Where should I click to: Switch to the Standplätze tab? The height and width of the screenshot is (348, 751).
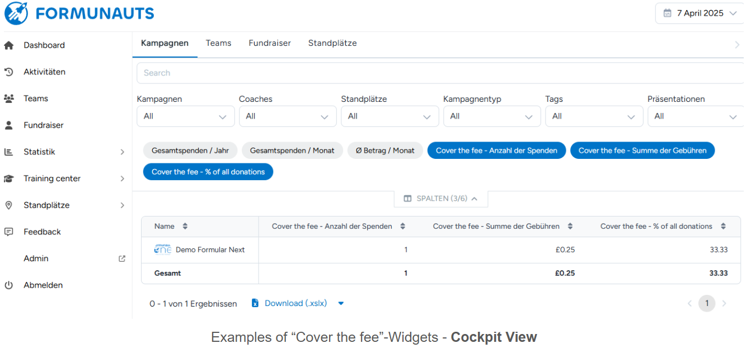[x=332, y=43]
